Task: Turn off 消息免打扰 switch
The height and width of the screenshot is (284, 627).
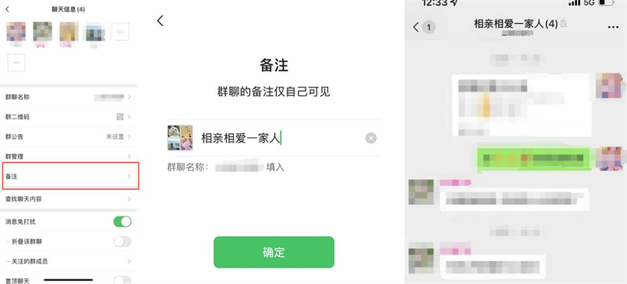Action: click(x=122, y=221)
